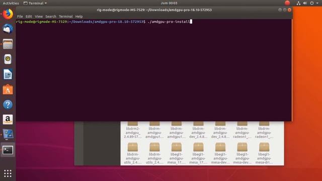Open the File menu in Terminal

[20, 17]
